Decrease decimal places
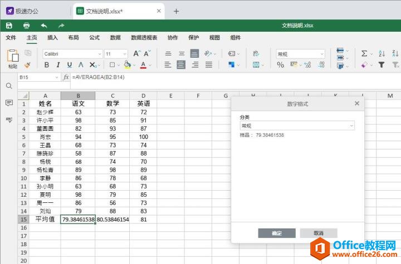 pyautogui.click(x=321, y=65)
